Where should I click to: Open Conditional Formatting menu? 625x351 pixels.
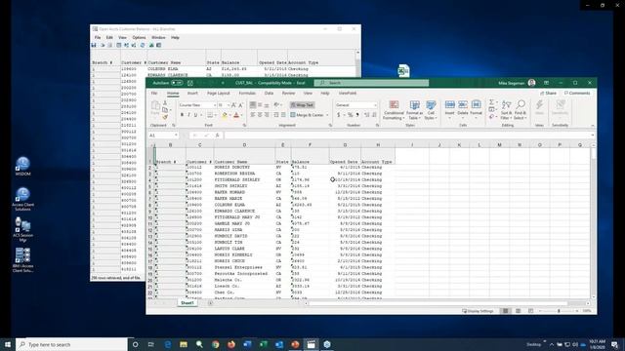tap(394, 110)
